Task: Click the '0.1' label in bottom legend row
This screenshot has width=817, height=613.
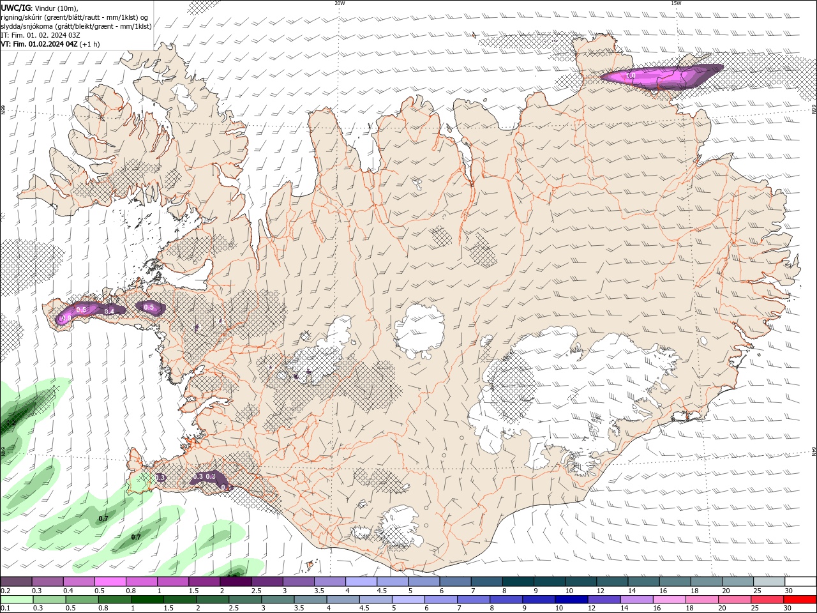Action: 5,609
